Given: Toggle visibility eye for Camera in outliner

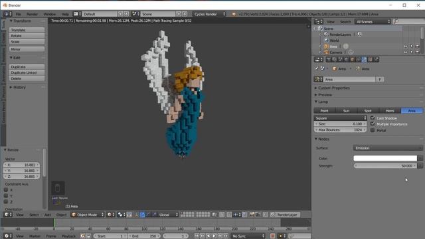Looking at the screenshot, I should tap(406, 52).
